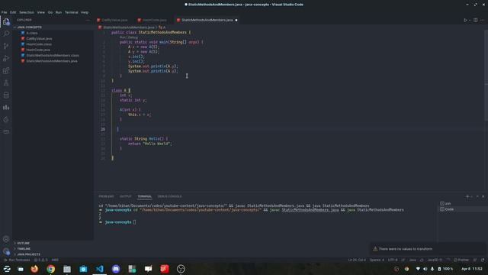Open the database cylinder view in activity bar

point(6,95)
